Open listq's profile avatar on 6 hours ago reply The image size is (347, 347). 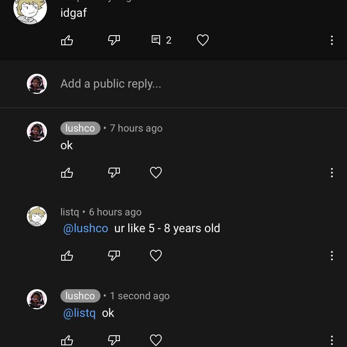click(x=37, y=216)
